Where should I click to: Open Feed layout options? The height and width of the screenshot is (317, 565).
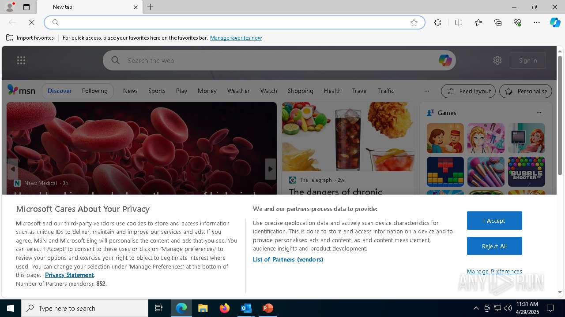(468, 91)
